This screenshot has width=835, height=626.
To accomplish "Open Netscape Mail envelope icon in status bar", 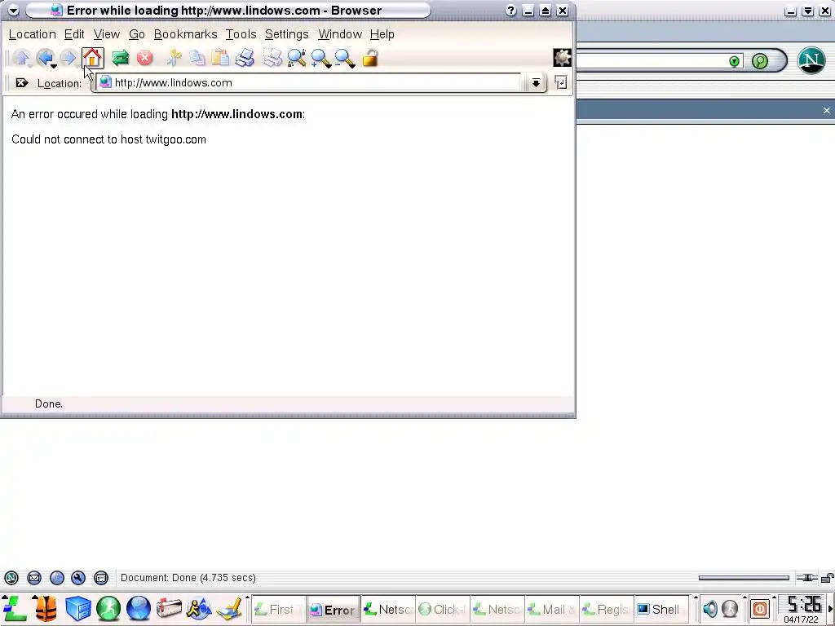I will point(34,578).
